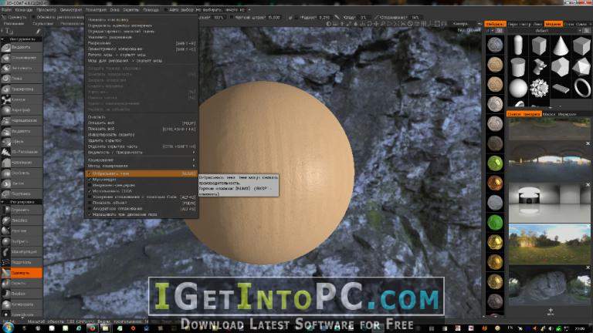
Task: Open the Windows Start button
Action: coord(8,328)
